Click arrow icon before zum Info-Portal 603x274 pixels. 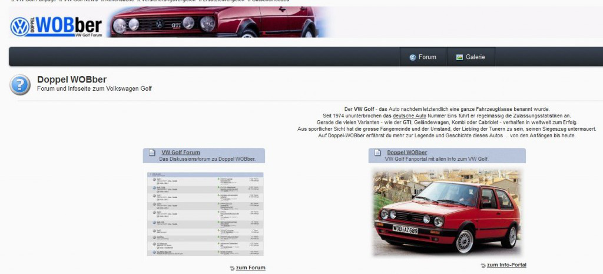coord(483,266)
